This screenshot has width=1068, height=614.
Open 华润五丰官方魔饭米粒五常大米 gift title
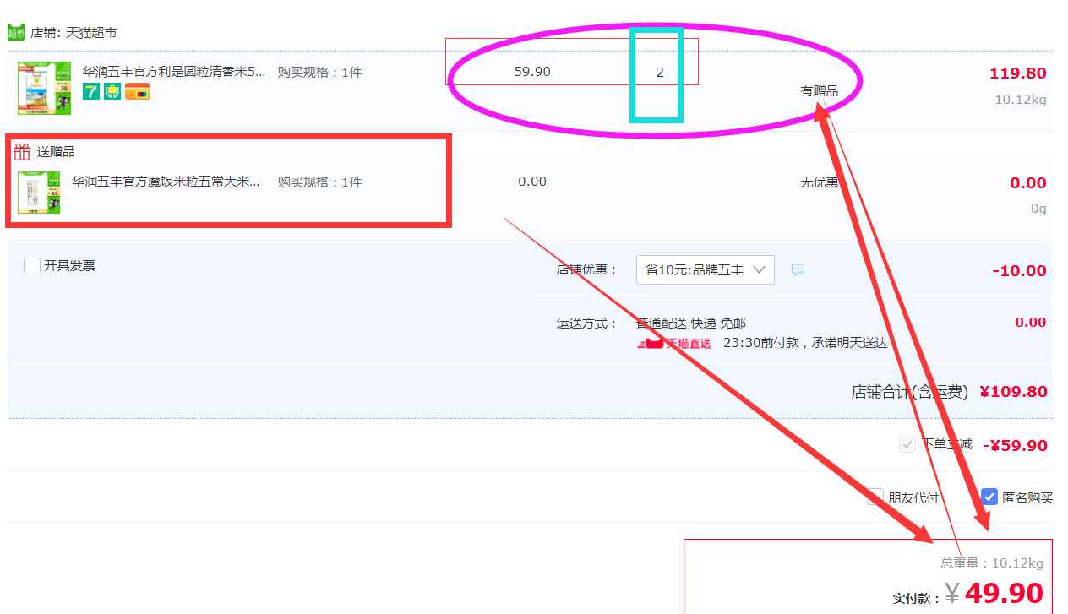point(166,182)
